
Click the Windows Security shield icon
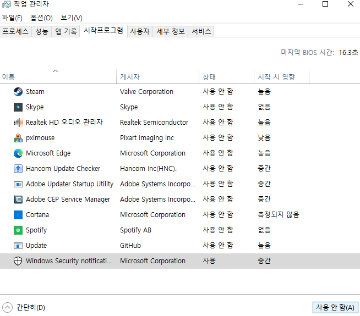[x=18, y=261]
